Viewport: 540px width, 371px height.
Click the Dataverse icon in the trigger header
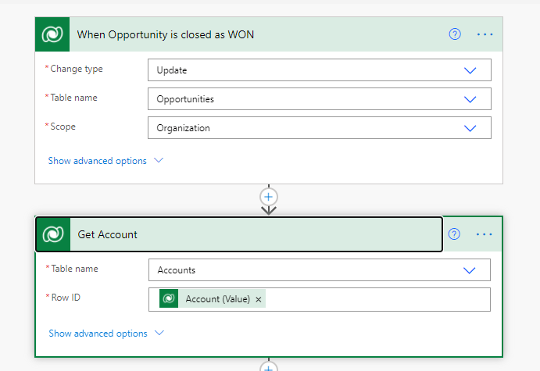53,34
